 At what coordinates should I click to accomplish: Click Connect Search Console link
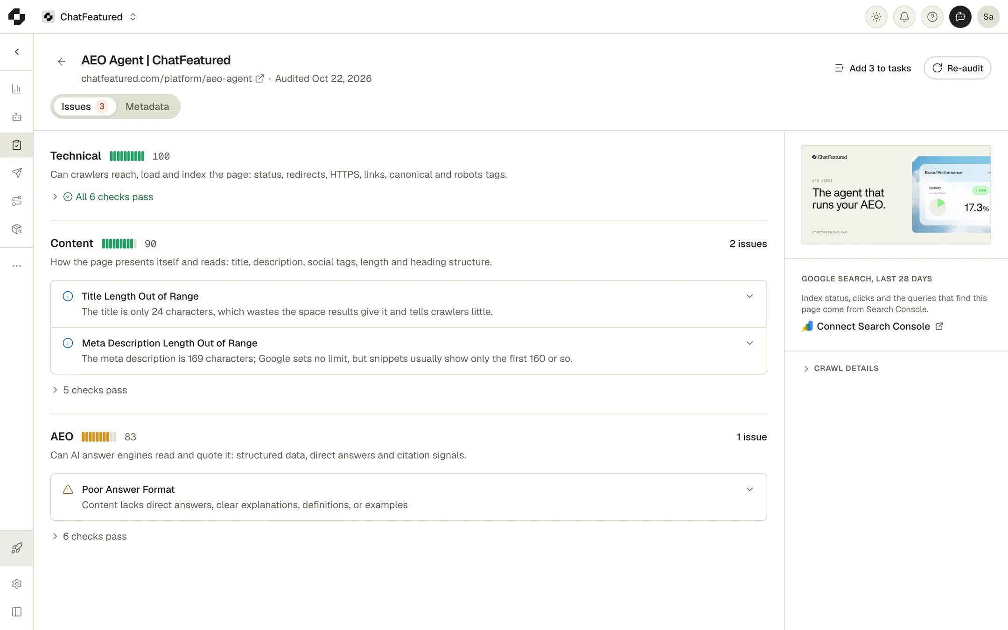(x=873, y=326)
